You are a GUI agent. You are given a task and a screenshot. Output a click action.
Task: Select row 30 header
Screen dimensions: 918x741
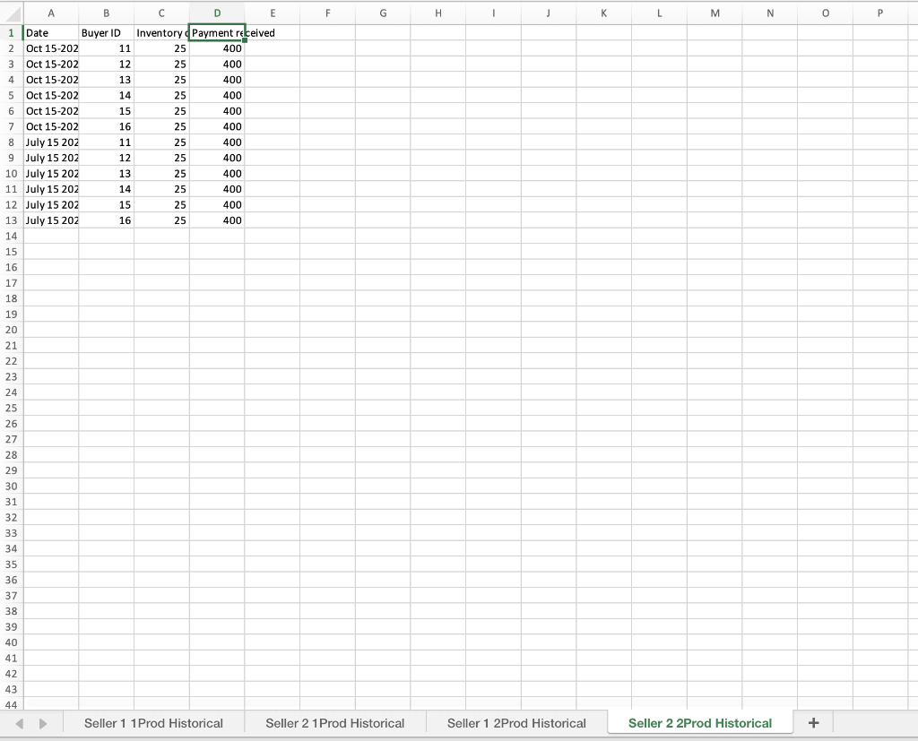[x=11, y=486]
